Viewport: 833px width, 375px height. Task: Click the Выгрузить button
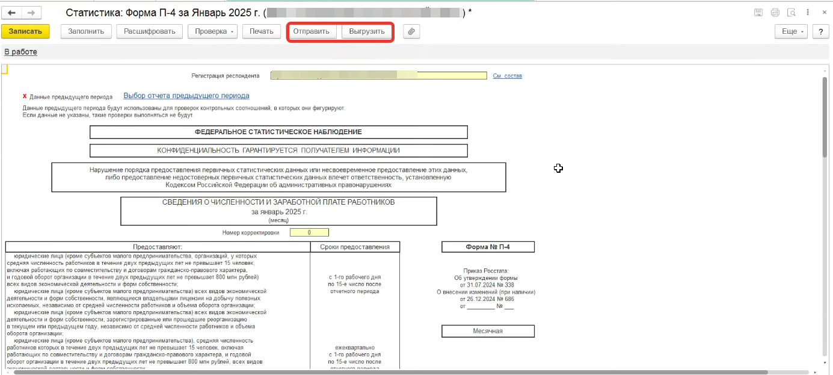(367, 31)
